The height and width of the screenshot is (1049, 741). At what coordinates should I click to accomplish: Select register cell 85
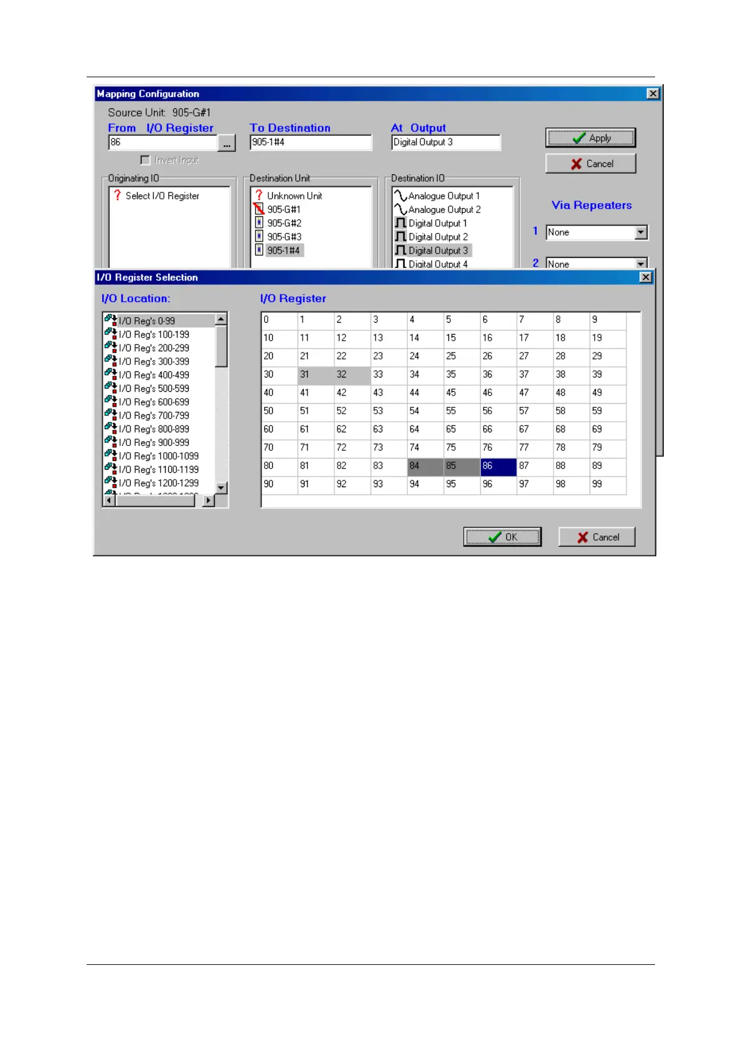click(x=462, y=466)
